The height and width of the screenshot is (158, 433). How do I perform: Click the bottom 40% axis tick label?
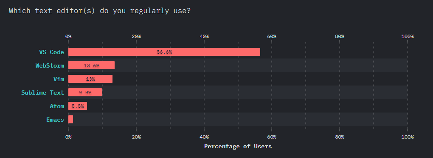[204, 137]
